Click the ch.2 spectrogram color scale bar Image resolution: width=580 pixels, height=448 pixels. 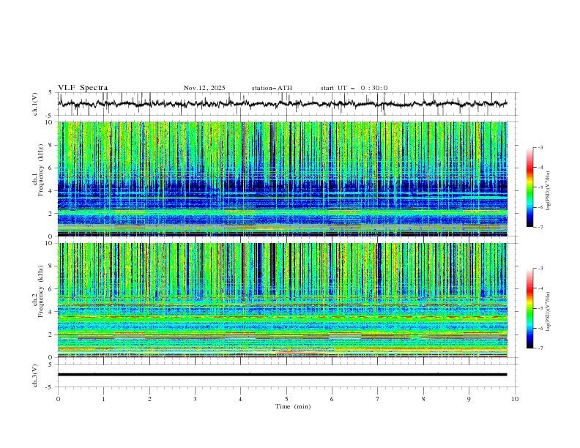point(529,308)
